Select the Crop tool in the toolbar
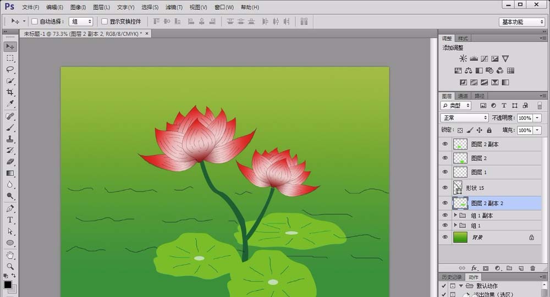This screenshot has width=550, height=297. (10, 92)
